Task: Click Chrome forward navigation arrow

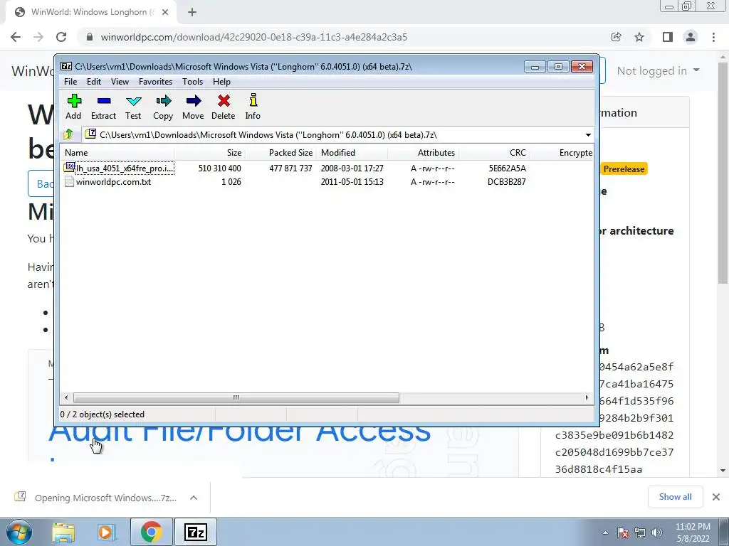Action: tap(38, 37)
